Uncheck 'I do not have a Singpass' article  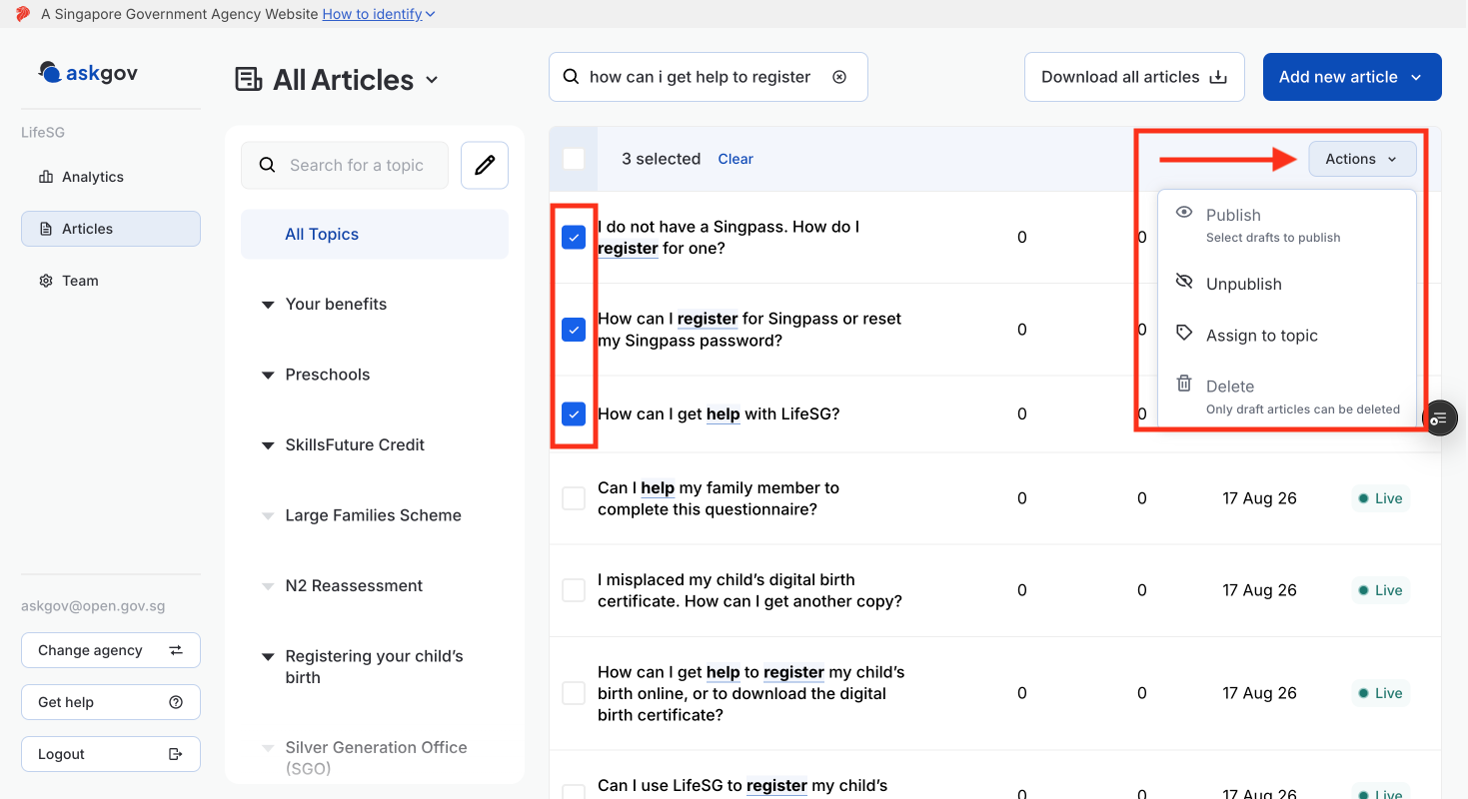click(x=574, y=237)
